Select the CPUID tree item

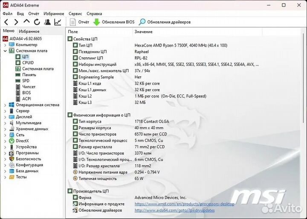click(28, 63)
